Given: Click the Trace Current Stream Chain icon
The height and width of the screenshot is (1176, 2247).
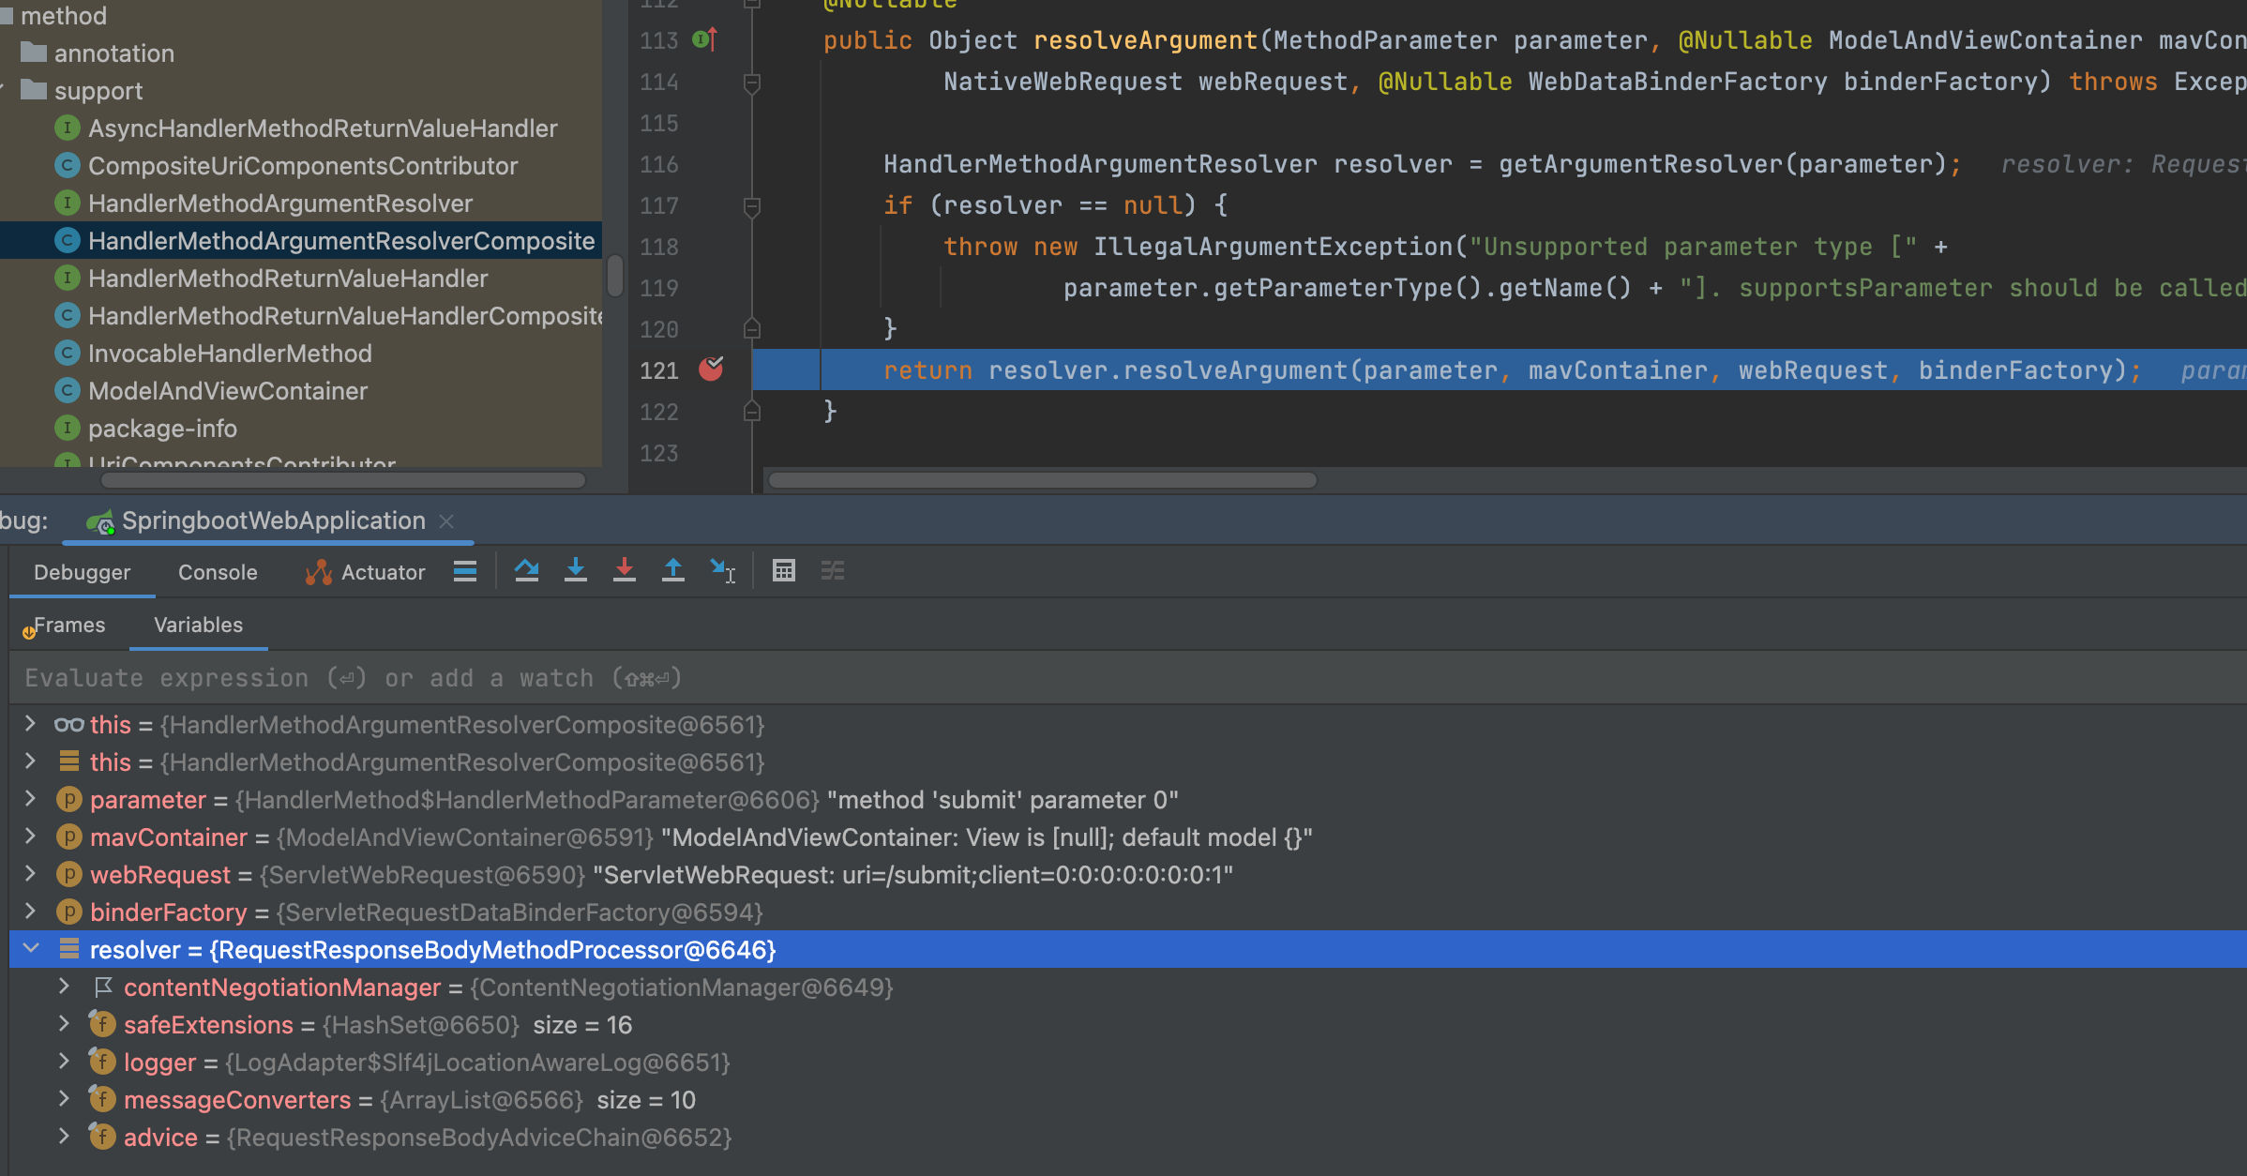Looking at the screenshot, I should pos(833,571).
